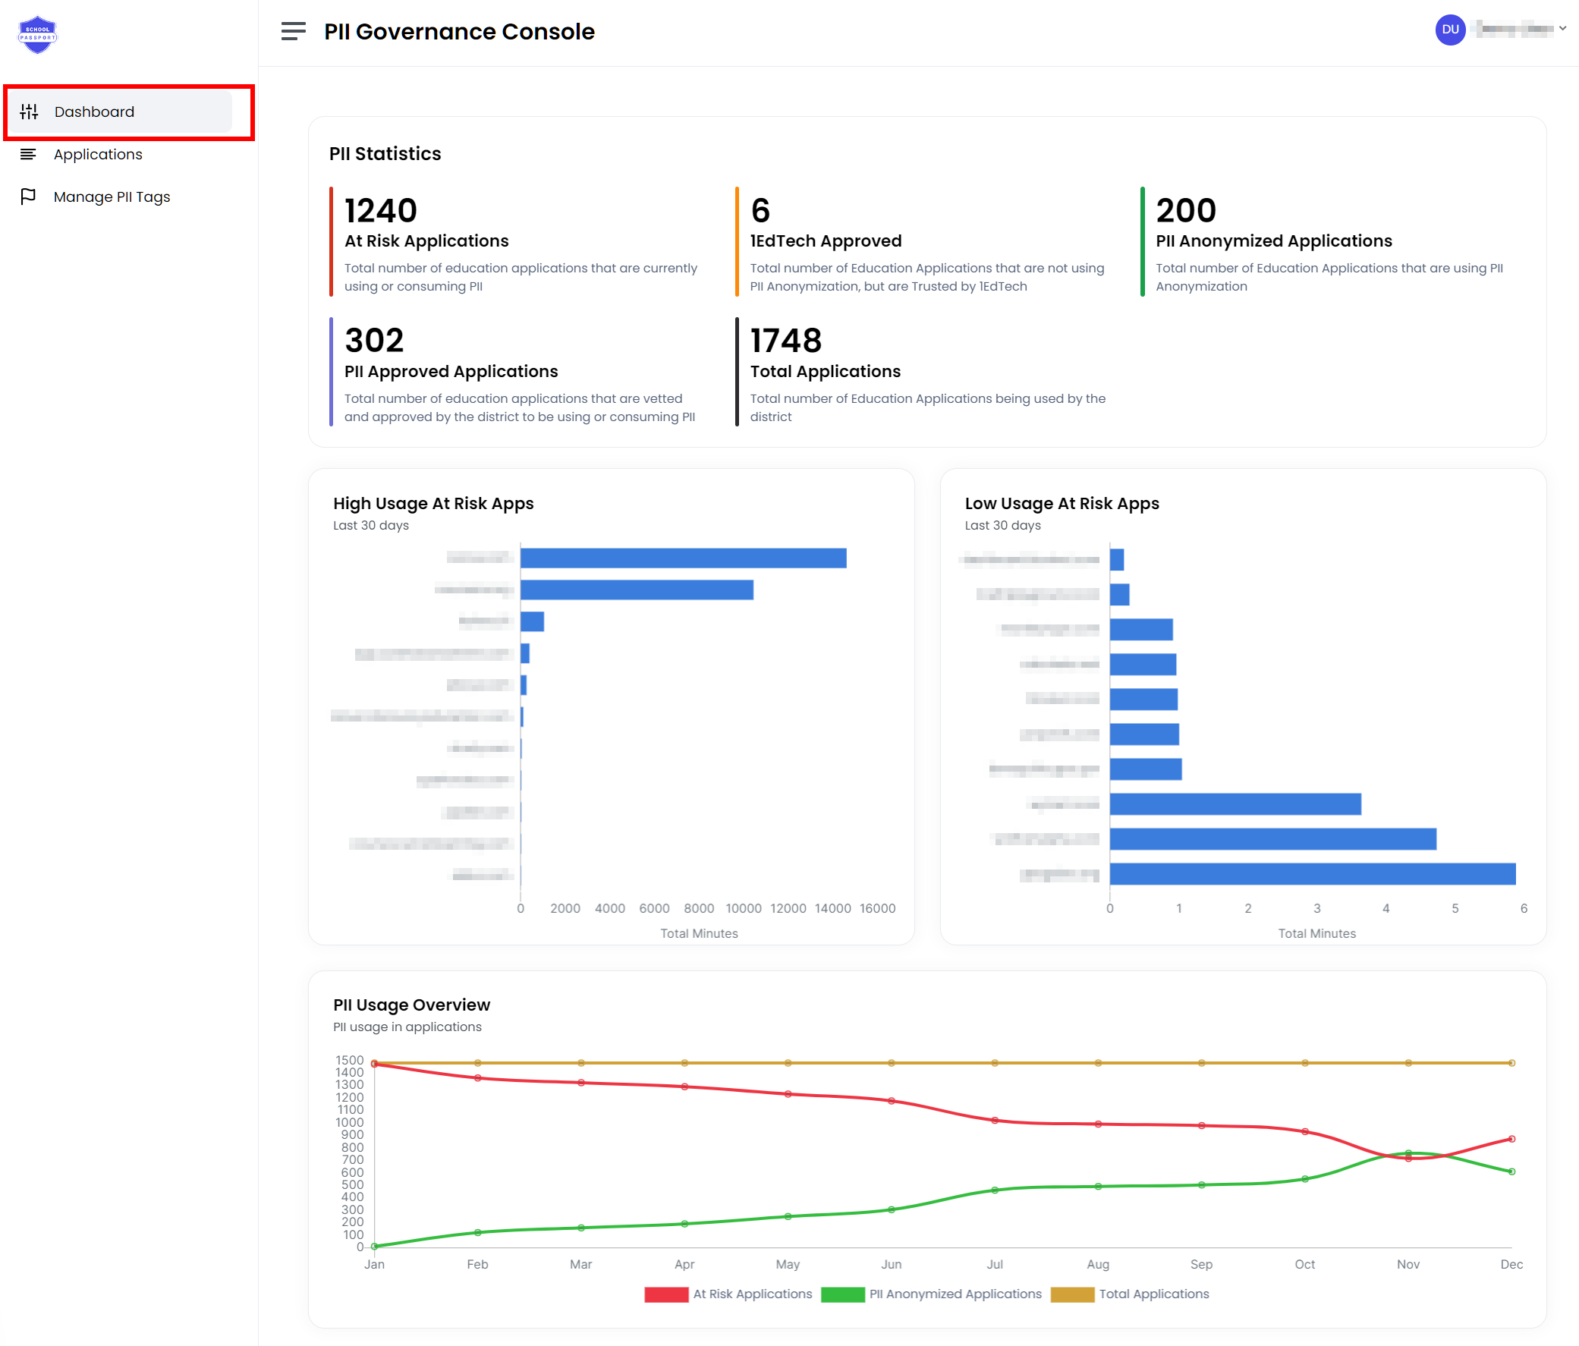Image resolution: width=1579 pixels, height=1346 pixels.
Task: Toggle PII Anonymized Applications legend swatch
Action: (x=842, y=1294)
